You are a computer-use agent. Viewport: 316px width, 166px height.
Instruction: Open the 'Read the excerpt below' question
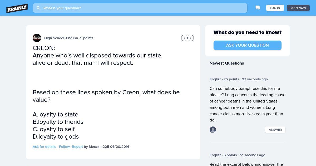pos(246,164)
